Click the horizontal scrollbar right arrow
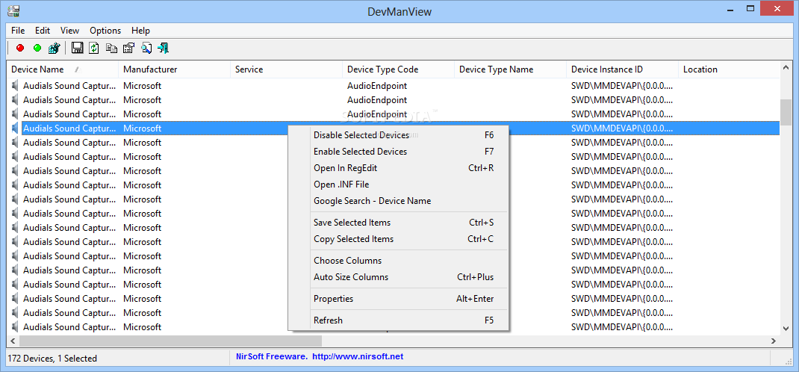 pos(774,341)
